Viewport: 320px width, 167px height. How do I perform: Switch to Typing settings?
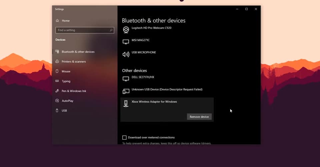point(66,81)
